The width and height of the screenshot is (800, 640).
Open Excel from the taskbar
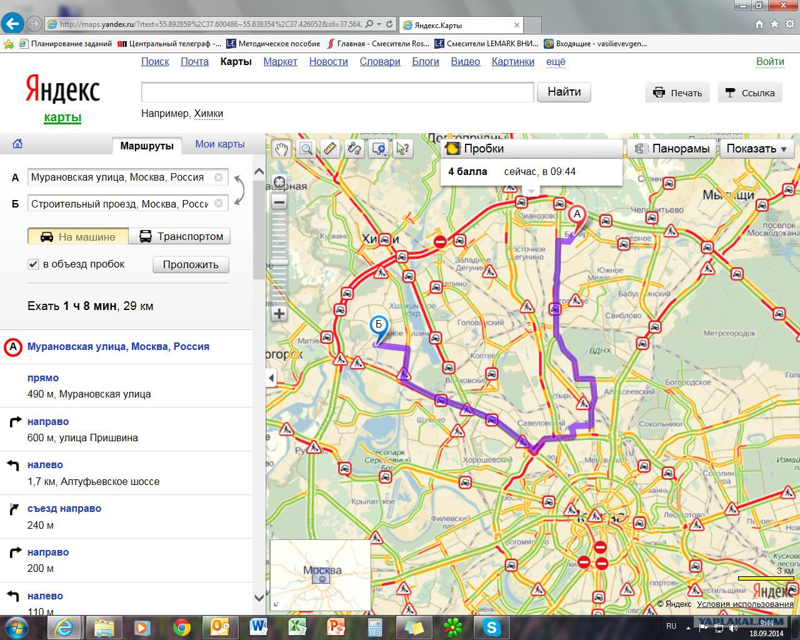tap(298, 627)
